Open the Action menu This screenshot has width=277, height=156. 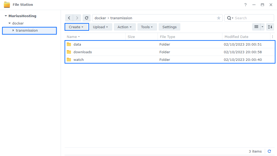(x=124, y=27)
